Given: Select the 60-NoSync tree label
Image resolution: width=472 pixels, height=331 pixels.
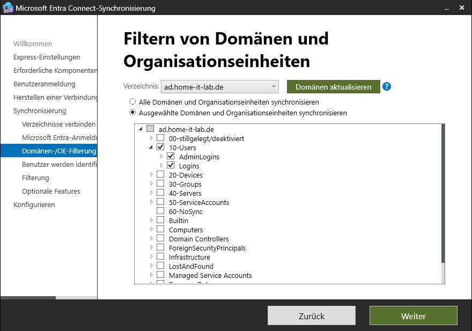Looking at the screenshot, I should [186, 212].
